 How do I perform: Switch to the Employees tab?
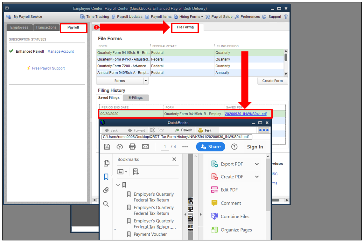click(x=19, y=28)
